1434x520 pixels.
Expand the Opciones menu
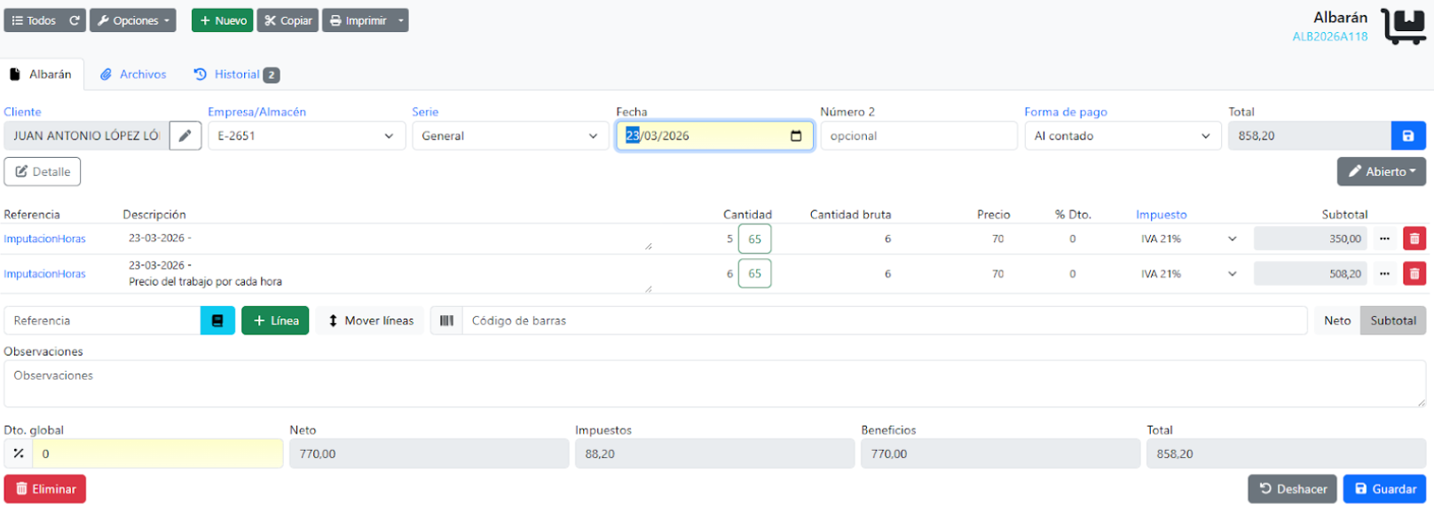[x=133, y=20]
